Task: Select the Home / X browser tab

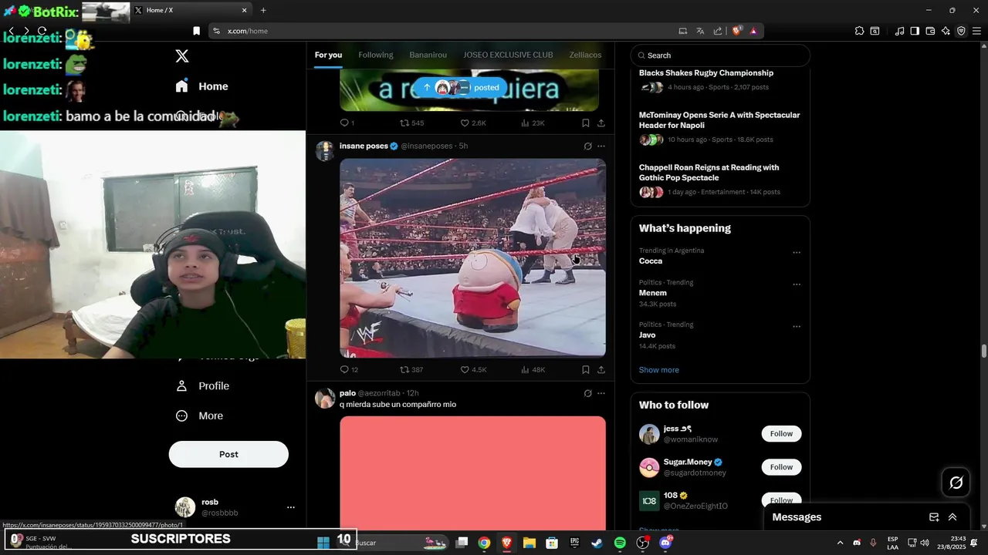Action: (191, 10)
